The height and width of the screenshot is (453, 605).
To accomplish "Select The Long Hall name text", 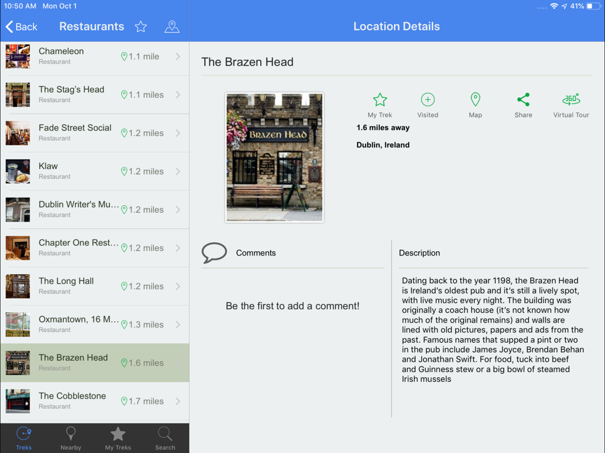I will click(x=66, y=281).
